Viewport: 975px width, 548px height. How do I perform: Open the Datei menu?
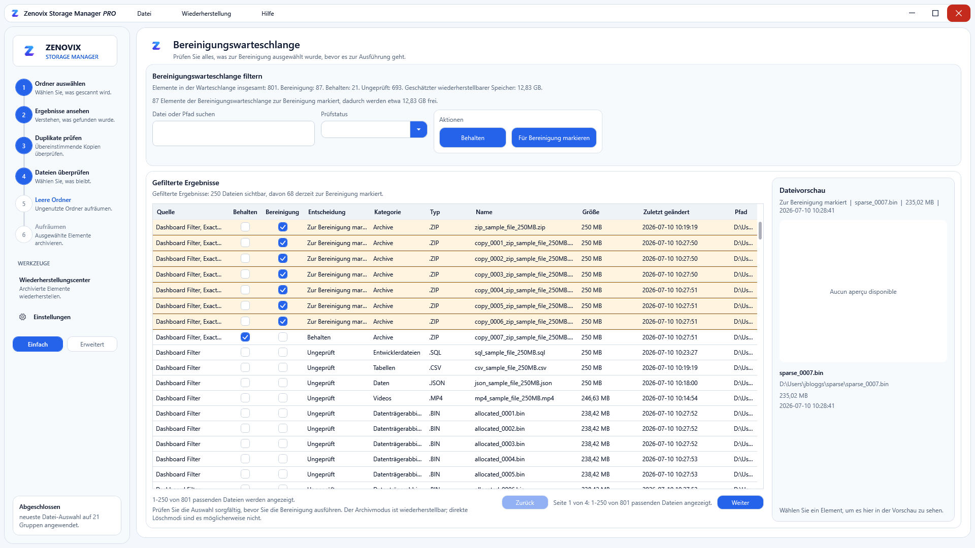coord(144,14)
